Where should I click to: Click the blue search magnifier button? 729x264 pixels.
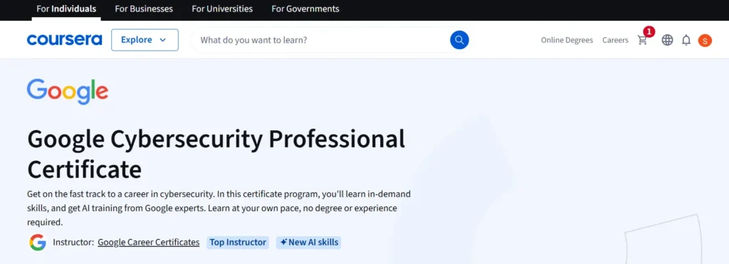(459, 40)
